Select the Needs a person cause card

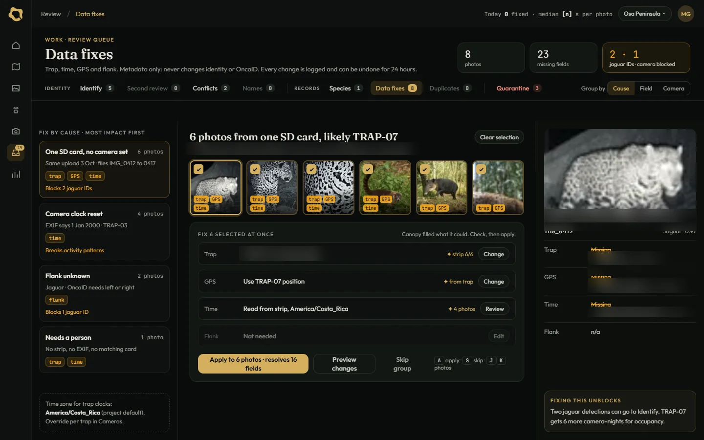(104, 350)
